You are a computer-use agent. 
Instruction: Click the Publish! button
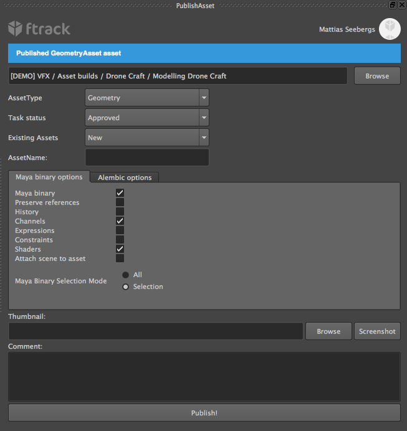tap(204, 413)
